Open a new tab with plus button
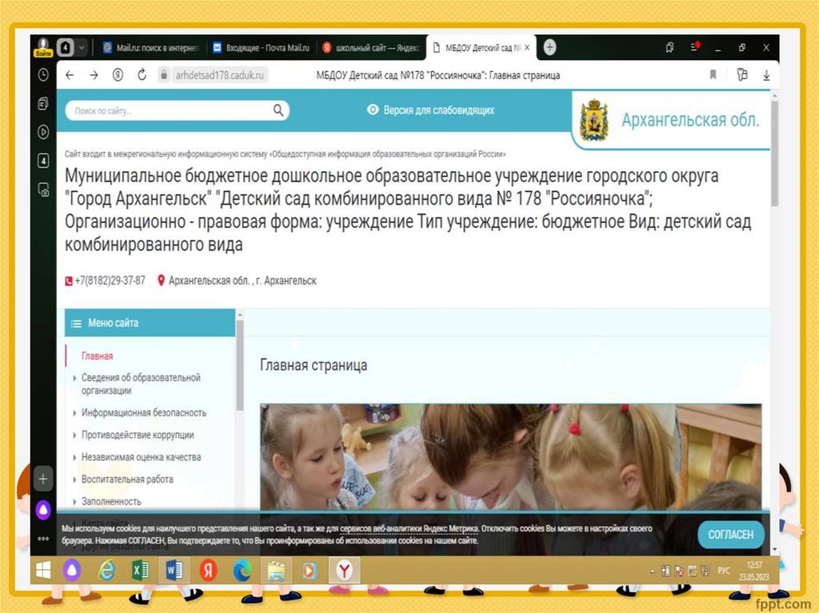The height and width of the screenshot is (613, 819). click(549, 47)
